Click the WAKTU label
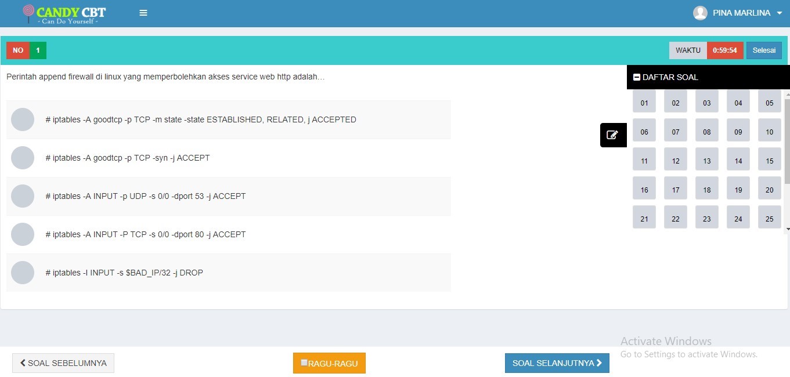This screenshot has height=377, width=790. [688, 50]
